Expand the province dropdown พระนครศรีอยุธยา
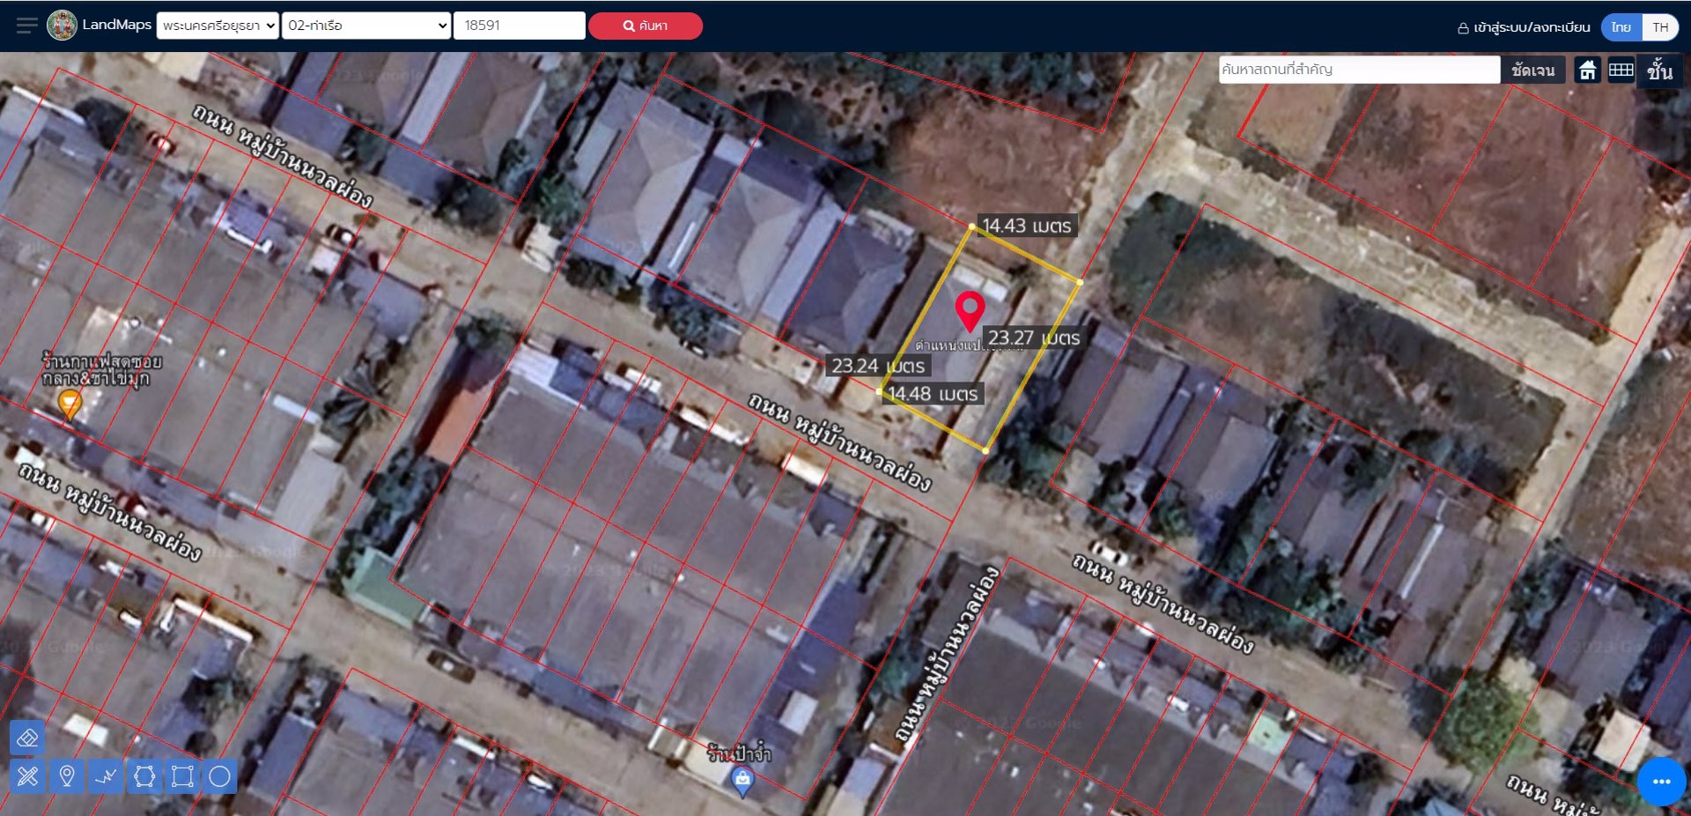1691x816 pixels. 218,26
